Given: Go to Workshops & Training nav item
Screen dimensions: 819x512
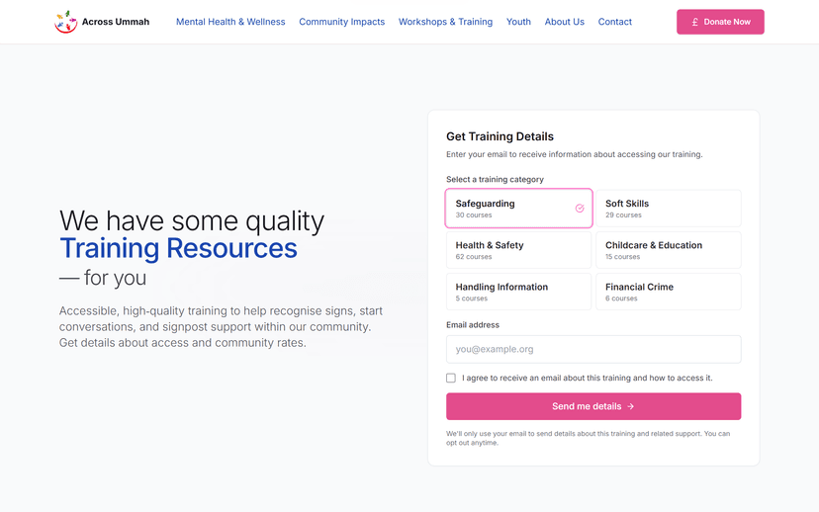Looking at the screenshot, I should tap(445, 22).
